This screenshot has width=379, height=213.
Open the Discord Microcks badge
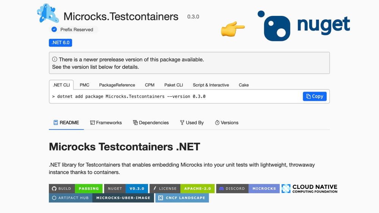(x=248, y=188)
